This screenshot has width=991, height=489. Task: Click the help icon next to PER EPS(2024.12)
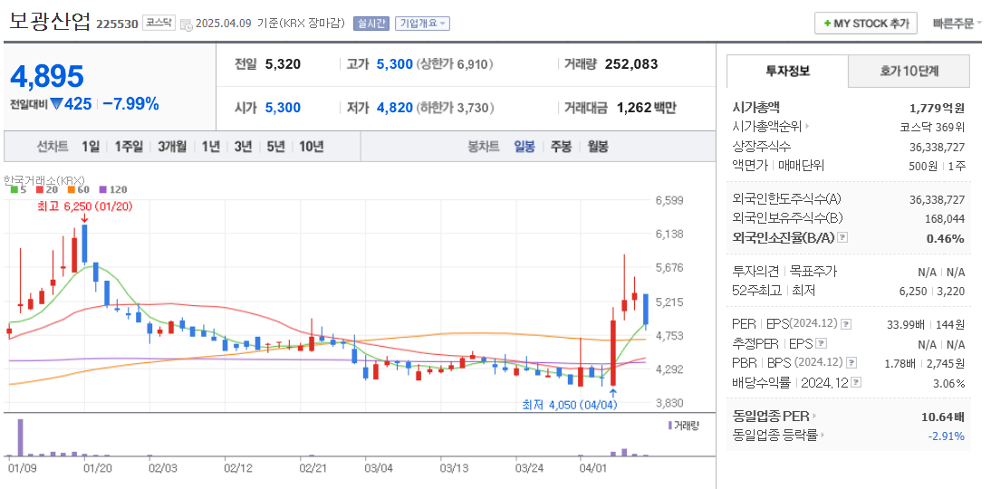click(x=846, y=324)
